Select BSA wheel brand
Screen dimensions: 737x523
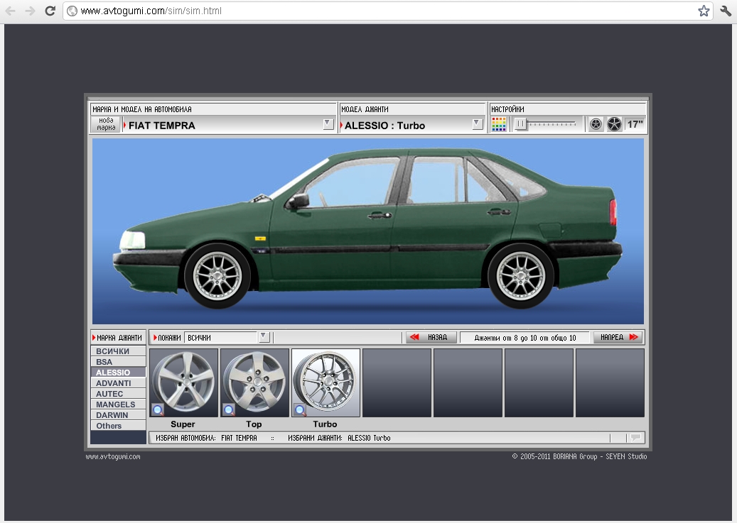118,362
